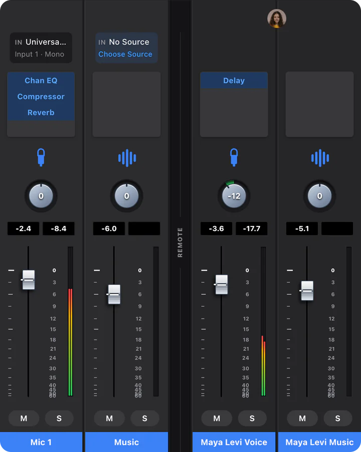Image resolution: width=361 pixels, height=452 pixels.
Task: Open the Universal input selector on Mic 1
Action: tap(41, 48)
